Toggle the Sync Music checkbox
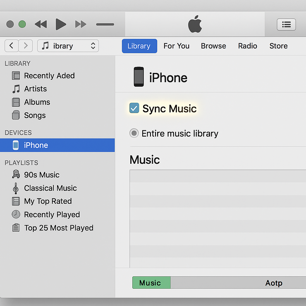The height and width of the screenshot is (306, 306). coord(134,108)
